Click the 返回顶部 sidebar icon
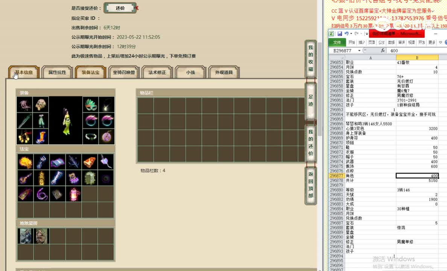This screenshot has width=447, height=271. [x=310, y=184]
